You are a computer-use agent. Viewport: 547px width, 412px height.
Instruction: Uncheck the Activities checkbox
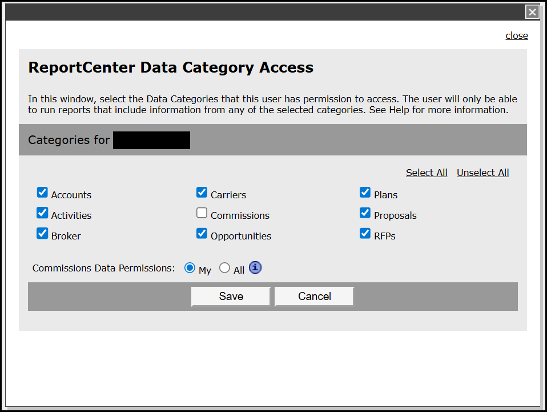pyautogui.click(x=42, y=213)
